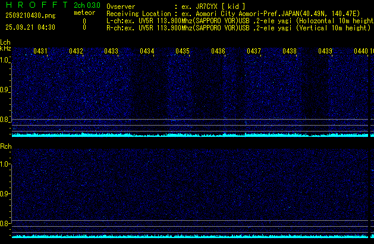
Task: Click the 2ch 0.30 version label
Action: click(x=87, y=5)
